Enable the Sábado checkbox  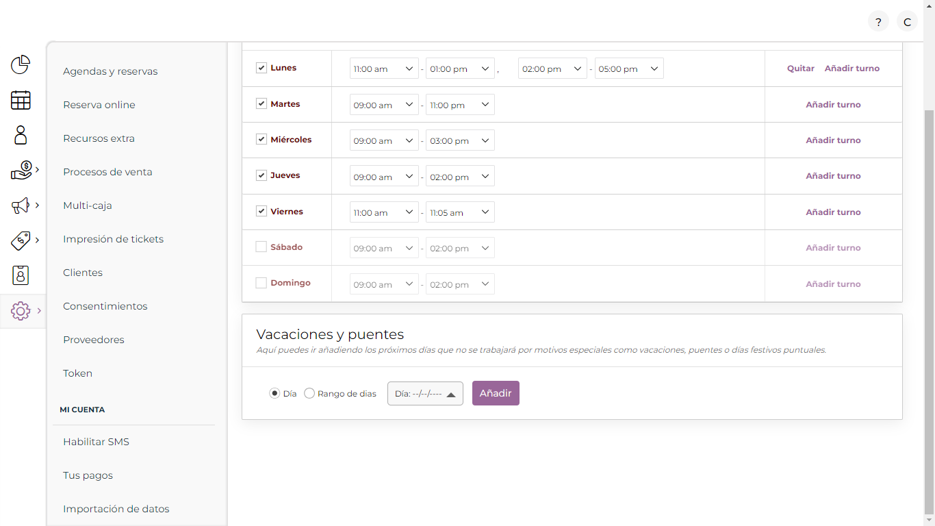(x=261, y=247)
